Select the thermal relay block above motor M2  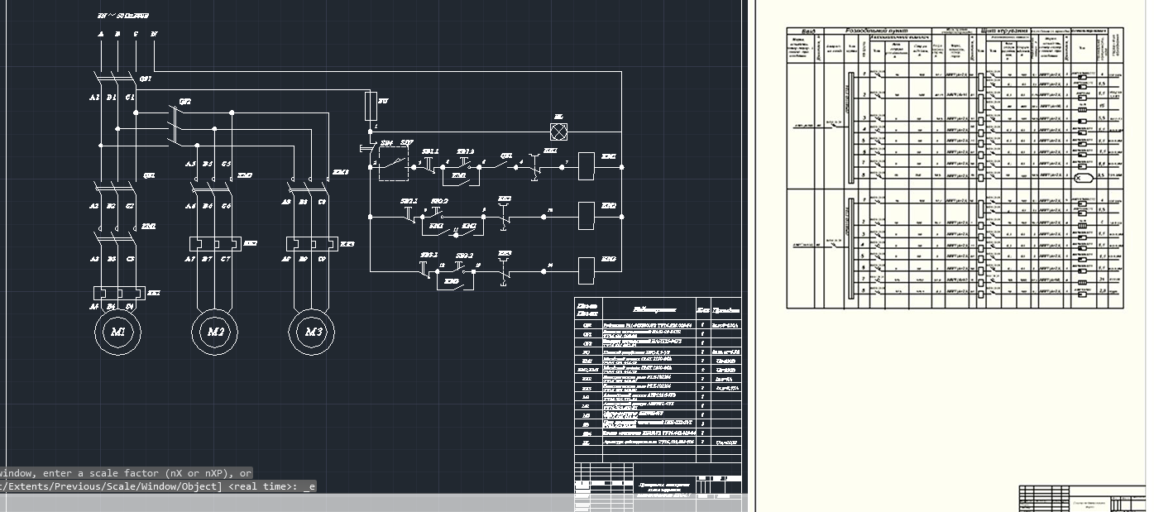[x=215, y=244]
